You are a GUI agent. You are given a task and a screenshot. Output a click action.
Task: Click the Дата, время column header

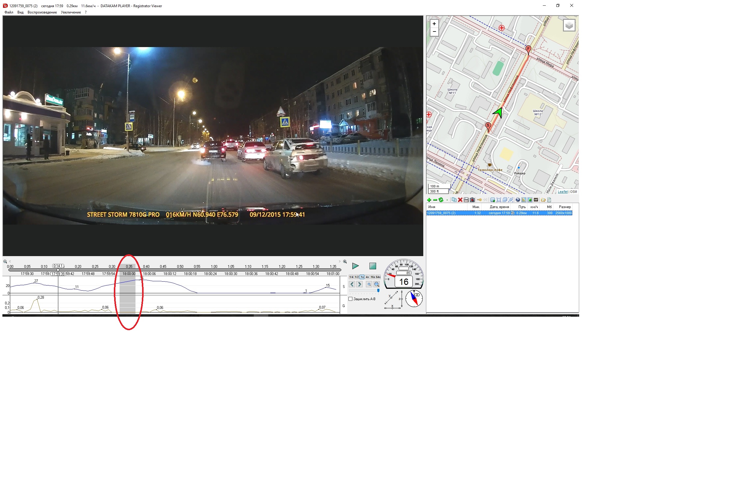[x=499, y=207]
